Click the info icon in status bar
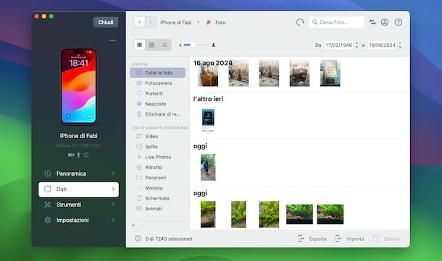Image resolution: width=442 pixels, height=261 pixels. click(138, 239)
